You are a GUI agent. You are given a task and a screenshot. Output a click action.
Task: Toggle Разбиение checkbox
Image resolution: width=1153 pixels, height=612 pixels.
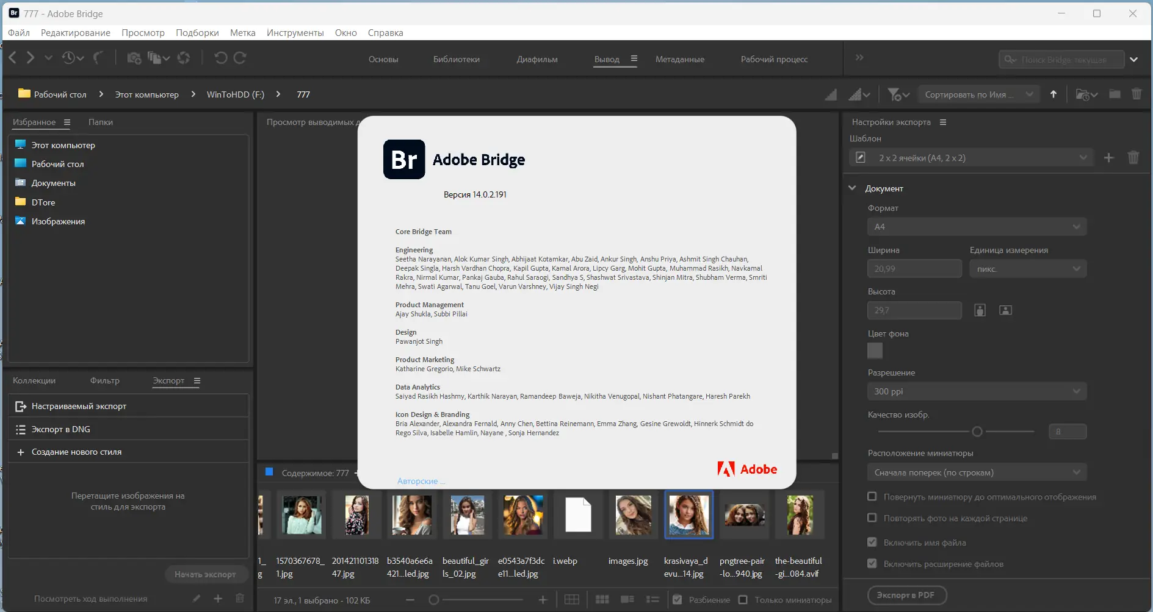pos(677,600)
